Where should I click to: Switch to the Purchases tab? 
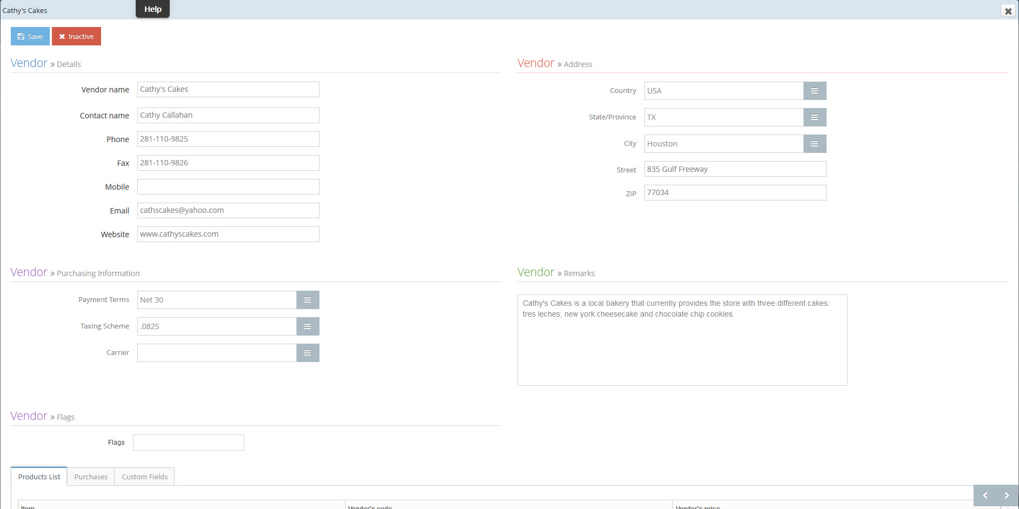91,477
